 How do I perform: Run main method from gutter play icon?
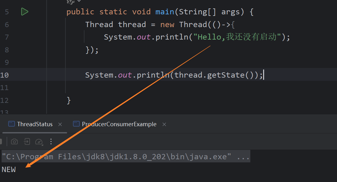tap(25, 12)
